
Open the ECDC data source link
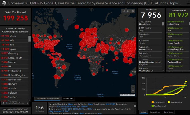tap(76, 109)
